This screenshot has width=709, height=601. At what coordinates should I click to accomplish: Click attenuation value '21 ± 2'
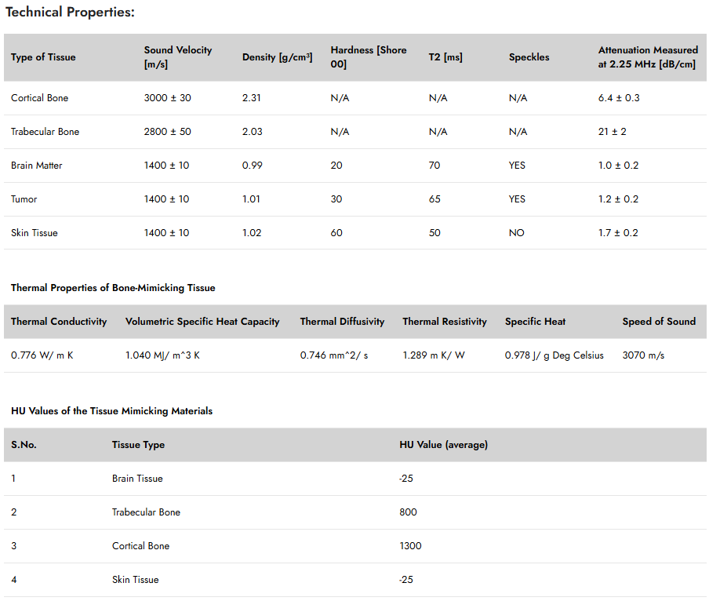click(613, 132)
